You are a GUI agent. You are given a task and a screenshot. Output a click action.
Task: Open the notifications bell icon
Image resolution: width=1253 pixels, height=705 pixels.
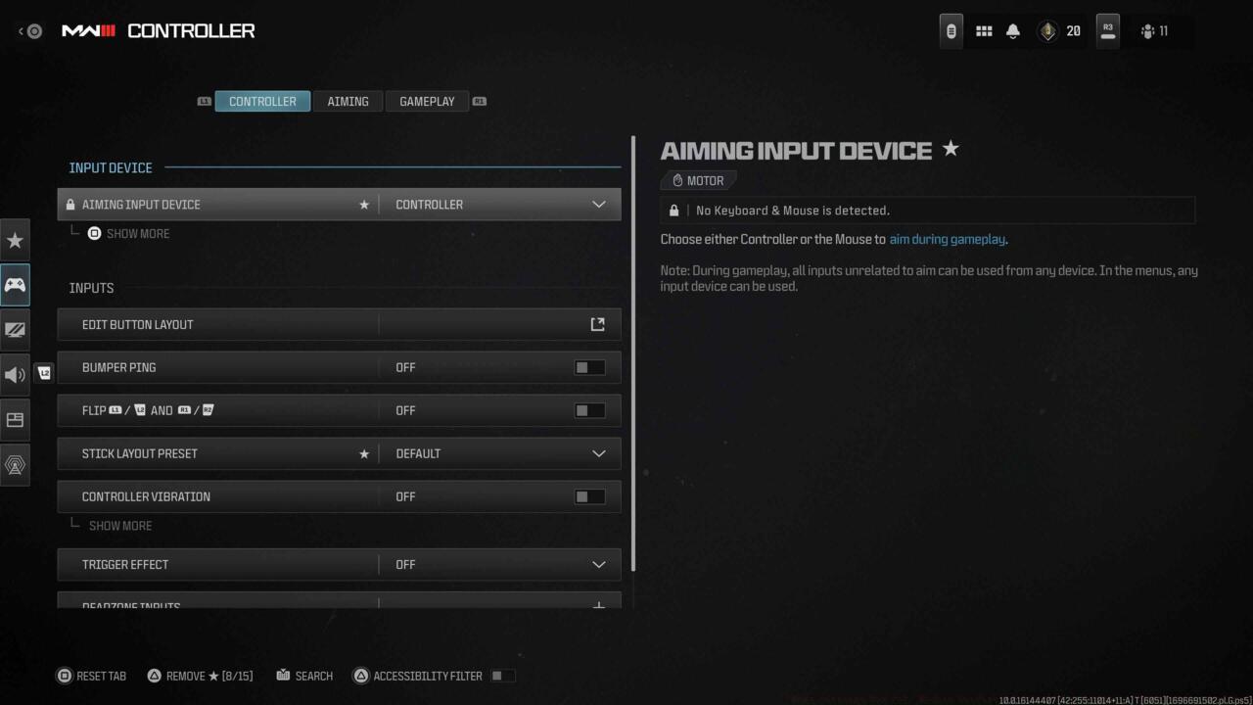point(1012,30)
